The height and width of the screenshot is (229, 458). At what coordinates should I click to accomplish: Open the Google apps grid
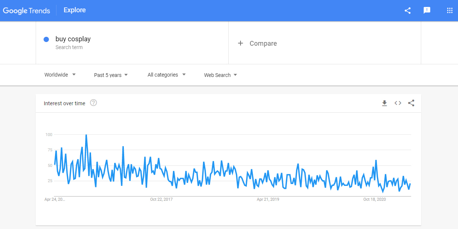(449, 10)
